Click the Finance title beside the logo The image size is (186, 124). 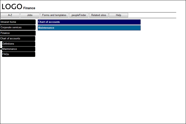(29, 8)
